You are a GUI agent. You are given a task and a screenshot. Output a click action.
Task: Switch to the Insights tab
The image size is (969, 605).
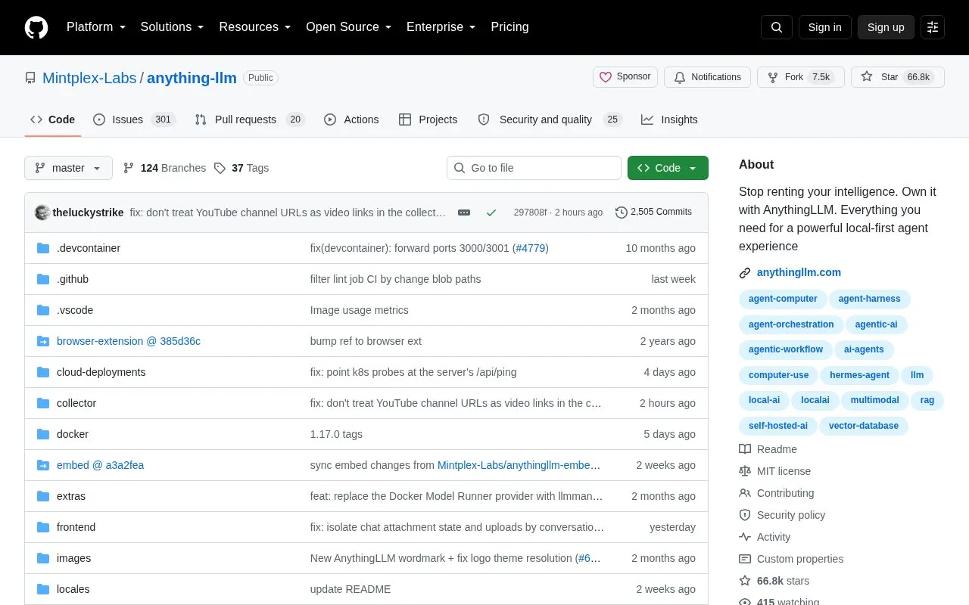click(x=669, y=119)
